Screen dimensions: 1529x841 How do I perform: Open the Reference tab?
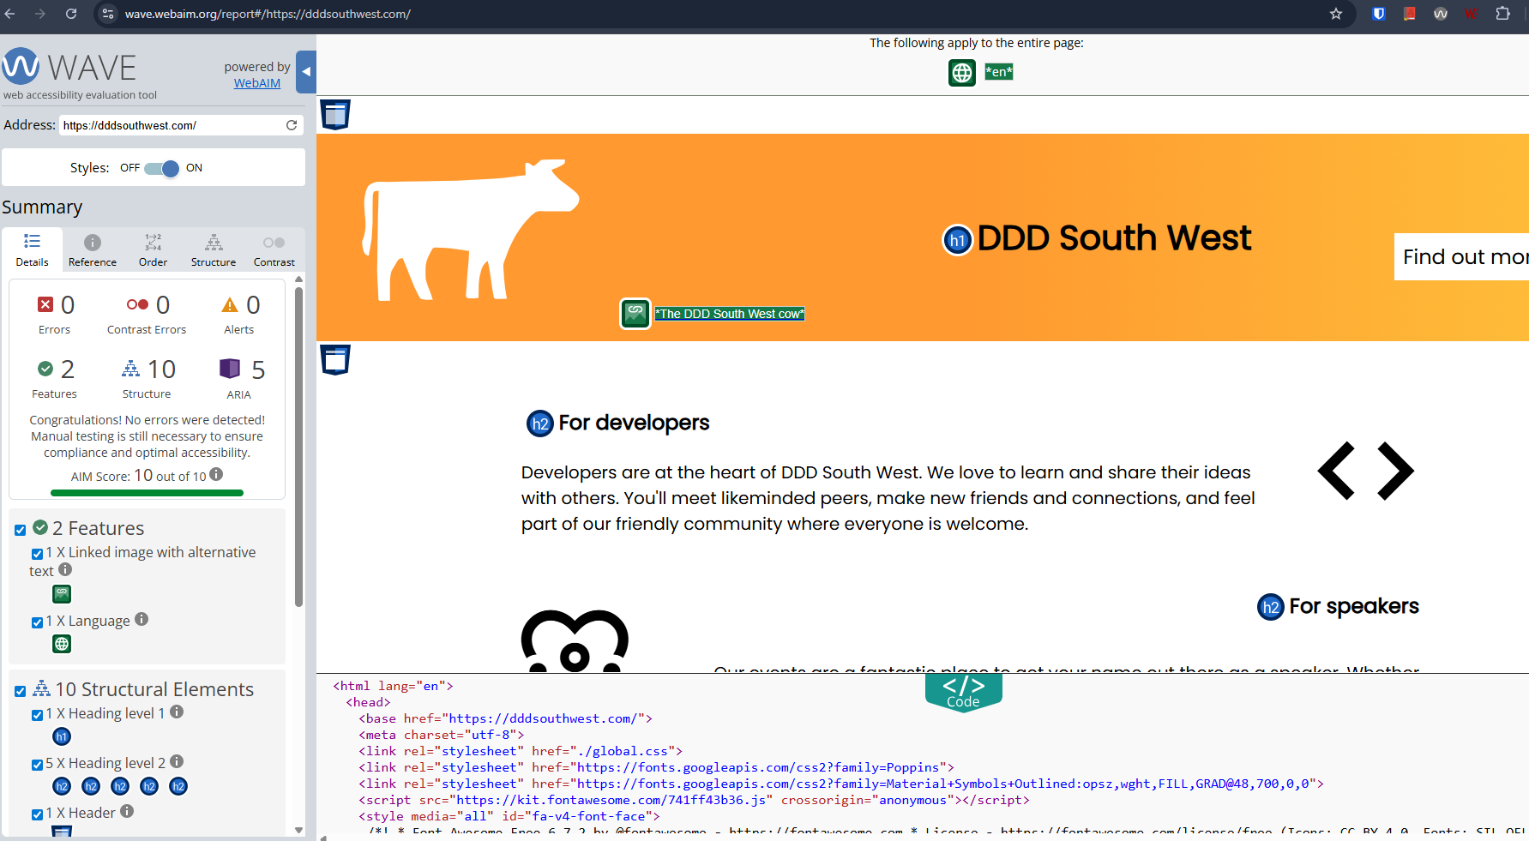point(92,249)
